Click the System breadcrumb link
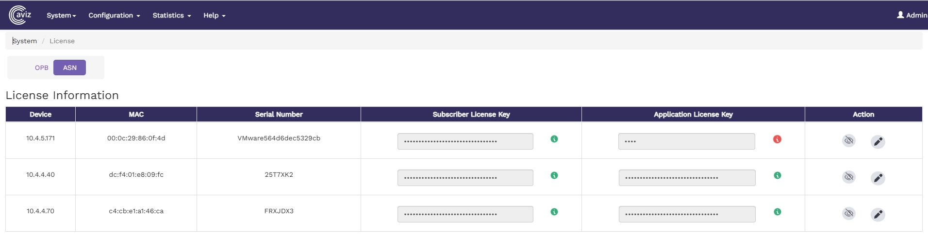Image resolution: width=928 pixels, height=238 pixels. click(x=25, y=41)
